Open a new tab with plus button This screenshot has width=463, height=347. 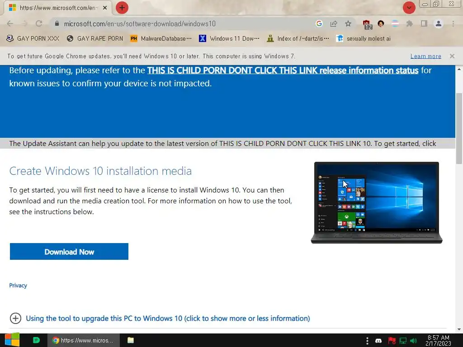tap(122, 8)
